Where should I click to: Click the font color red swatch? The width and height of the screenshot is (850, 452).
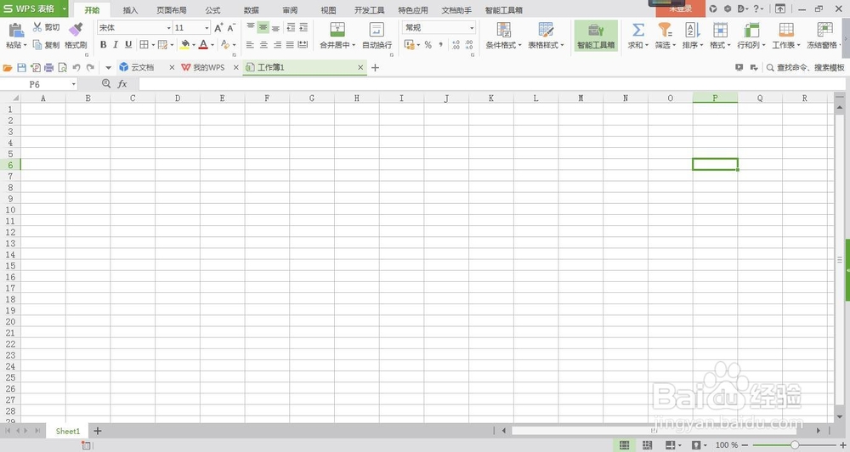[203, 45]
